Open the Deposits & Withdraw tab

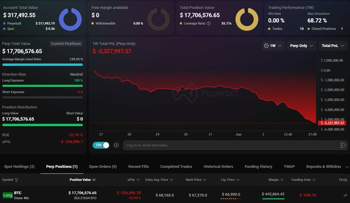324,166
